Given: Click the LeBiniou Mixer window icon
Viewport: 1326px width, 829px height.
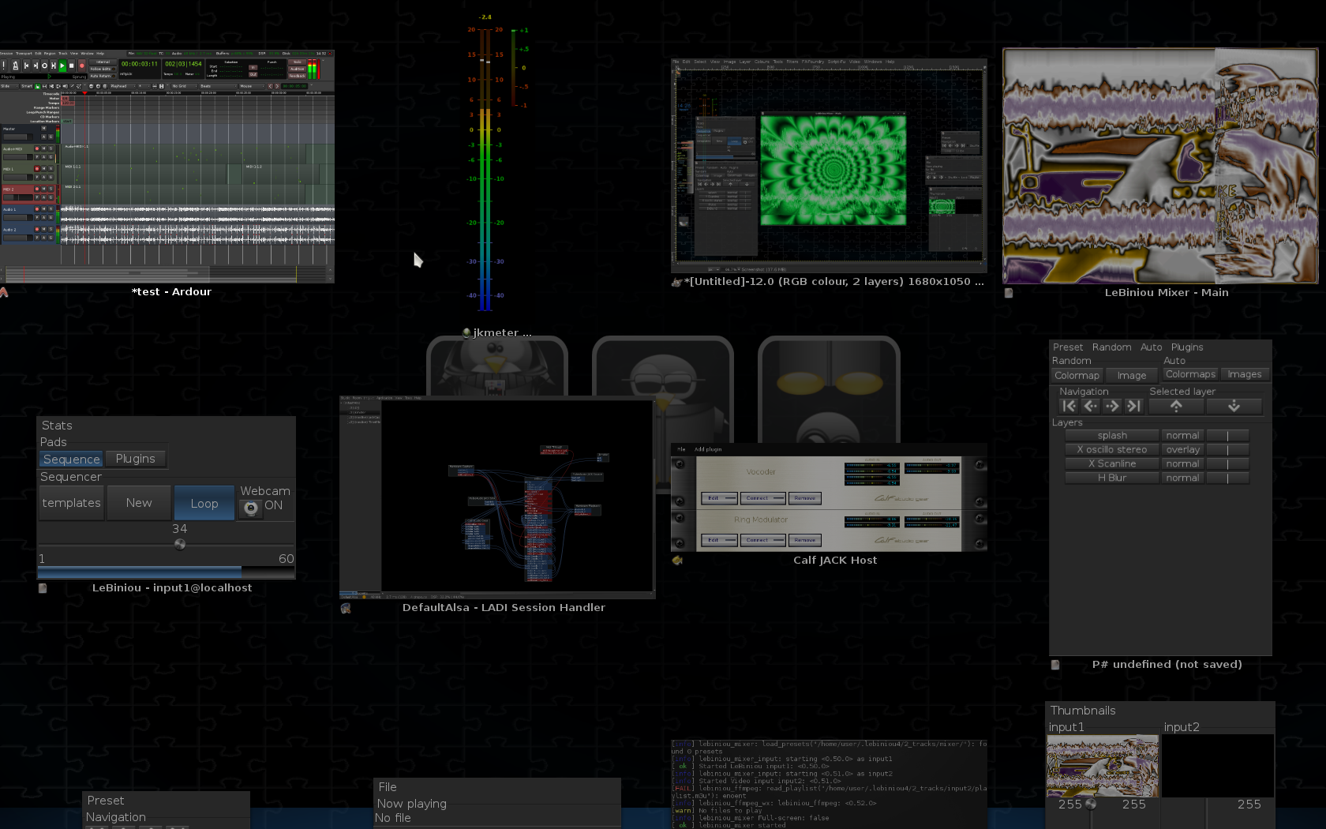Looking at the screenshot, I should click(x=1009, y=293).
